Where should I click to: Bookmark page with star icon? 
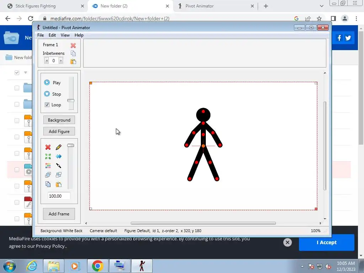coord(319,18)
